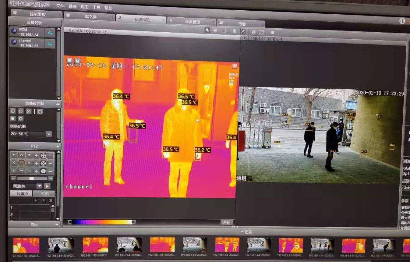Click the PTZ speed slider handle
410x262 pixels.
click(31, 179)
